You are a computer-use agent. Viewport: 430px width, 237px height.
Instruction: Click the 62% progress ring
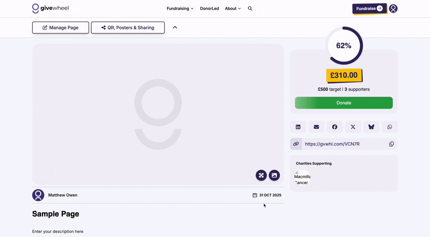344,46
